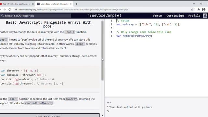The width and height of the screenshot is (208, 117).
Task: Click the search magnifier icon
Action: [2, 16]
